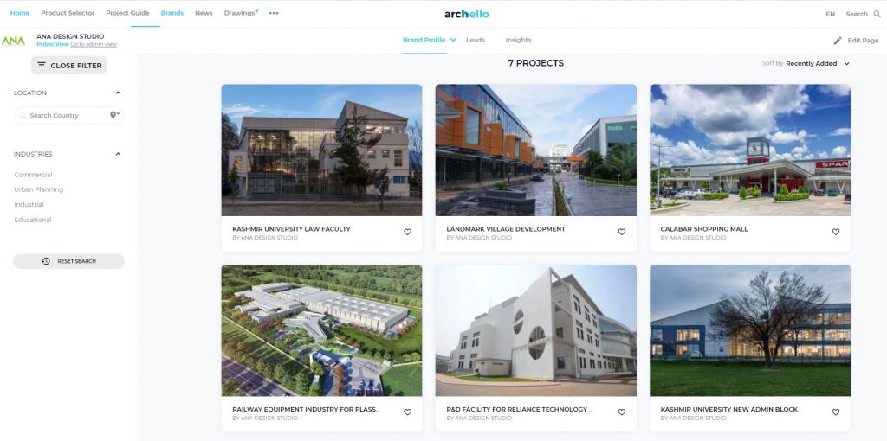Click the Close Filter button
Image resolution: width=887 pixels, height=441 pixels.
click(x=69, y=66)
